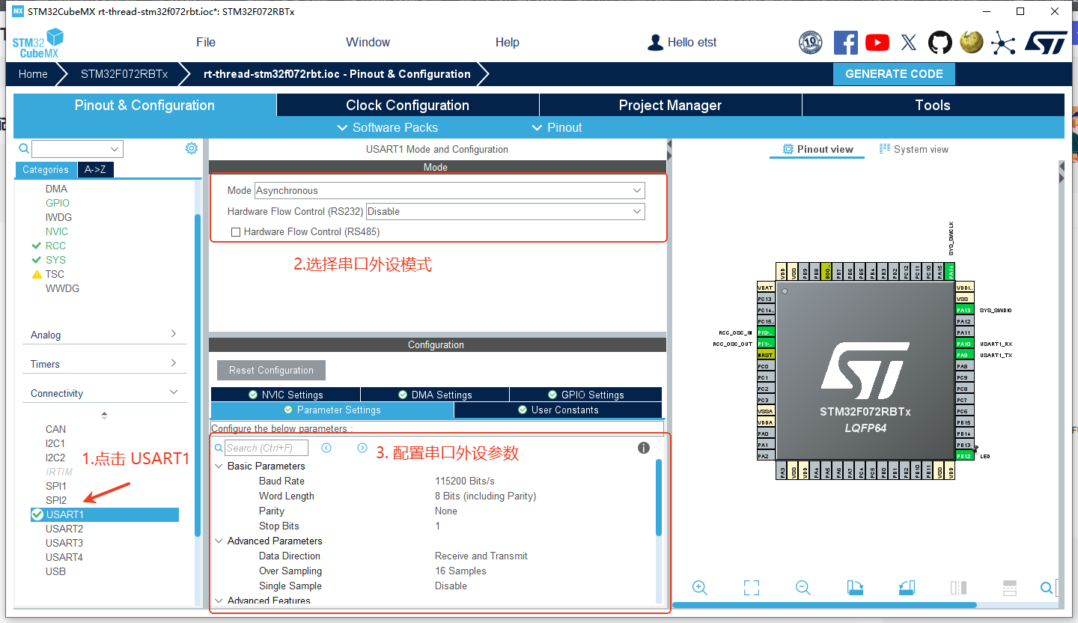Open the Facebook link icon

pyautogui.click(x=845, y=43)
